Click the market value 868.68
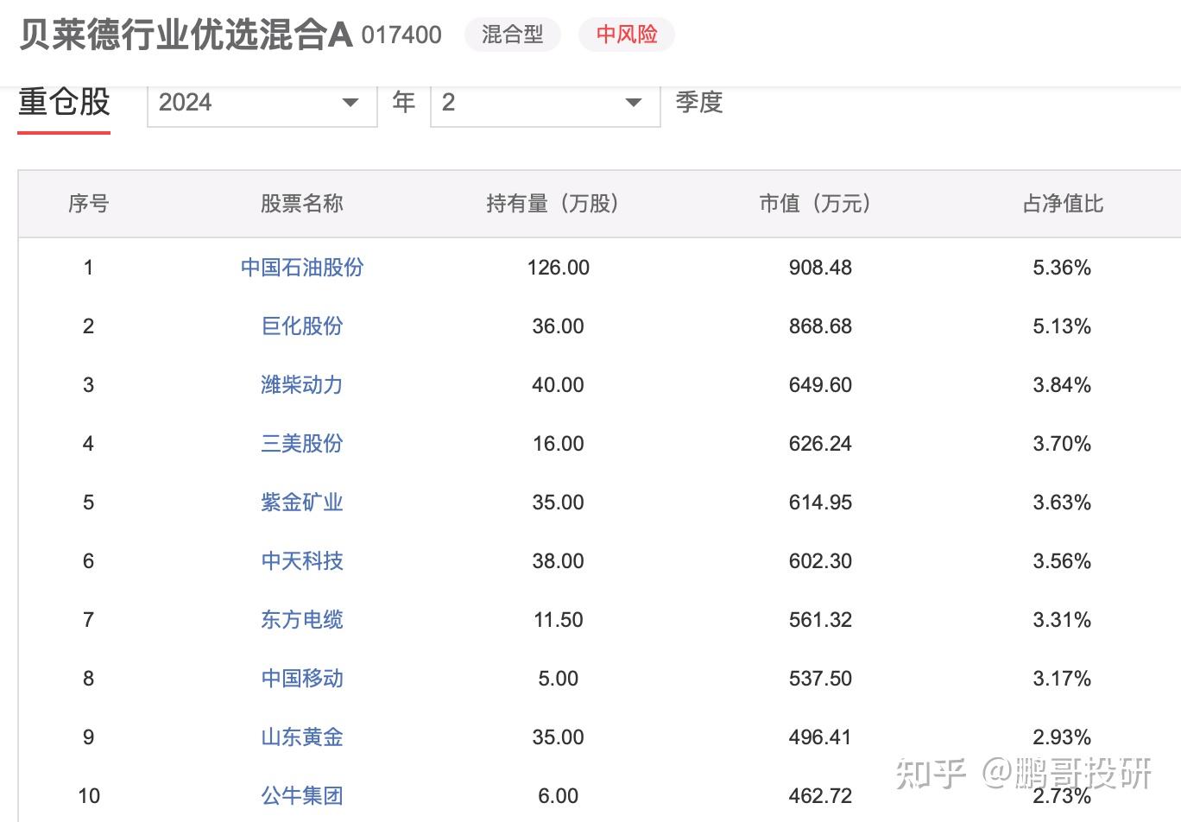Screen dimensions: 1181x822 pos(820,326)
